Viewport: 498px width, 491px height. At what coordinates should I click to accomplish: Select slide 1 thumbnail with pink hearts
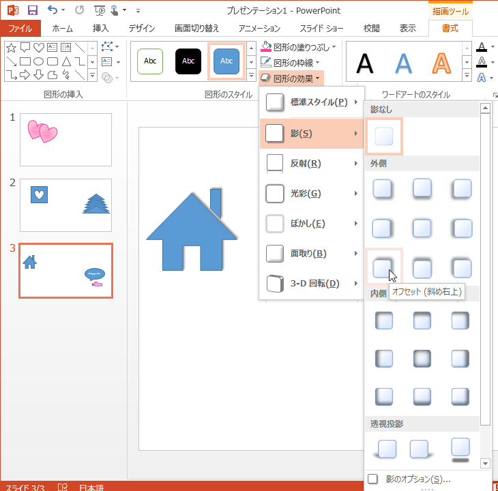pos(65,140)
